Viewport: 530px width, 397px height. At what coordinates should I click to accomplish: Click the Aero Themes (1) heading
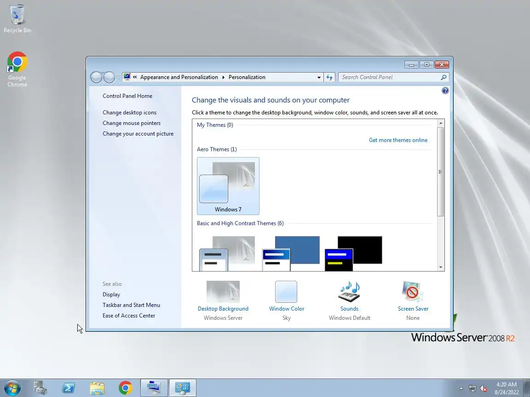[217, 149]
